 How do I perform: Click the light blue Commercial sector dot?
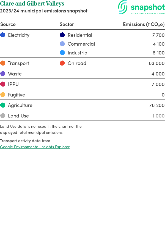click(x=62, y=44)
